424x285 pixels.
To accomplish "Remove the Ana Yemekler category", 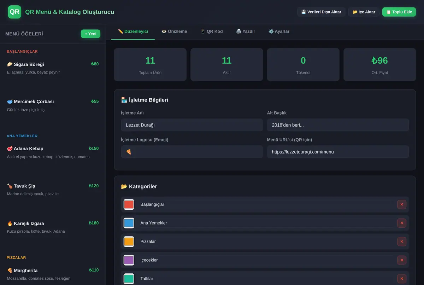I will tap(402, 223).
